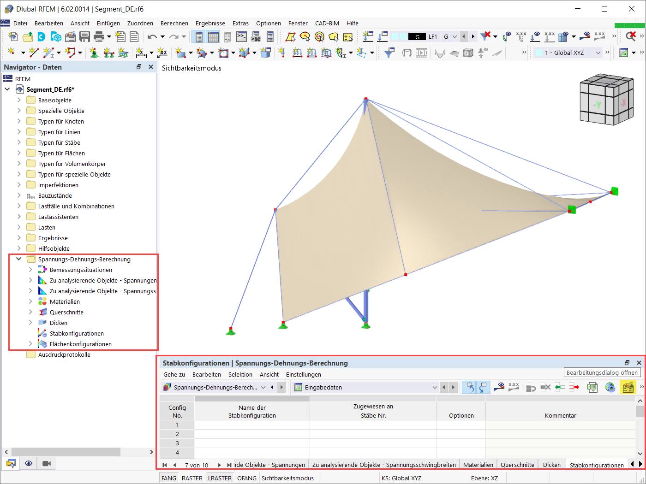Viewport: 646px width, 484px height.
Task: Collapse the Spannungs-Dehnungs-Berechnung folder
Action: pos(19,259)
